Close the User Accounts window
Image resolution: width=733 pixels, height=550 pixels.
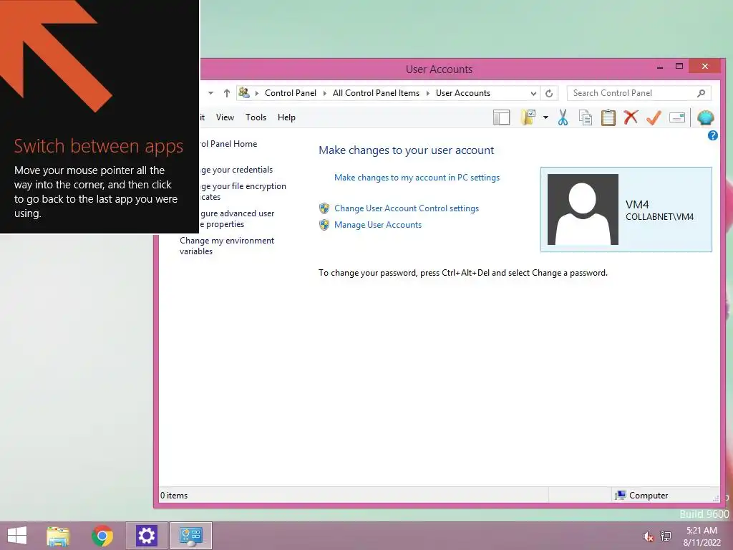click(x=705, y=67)
